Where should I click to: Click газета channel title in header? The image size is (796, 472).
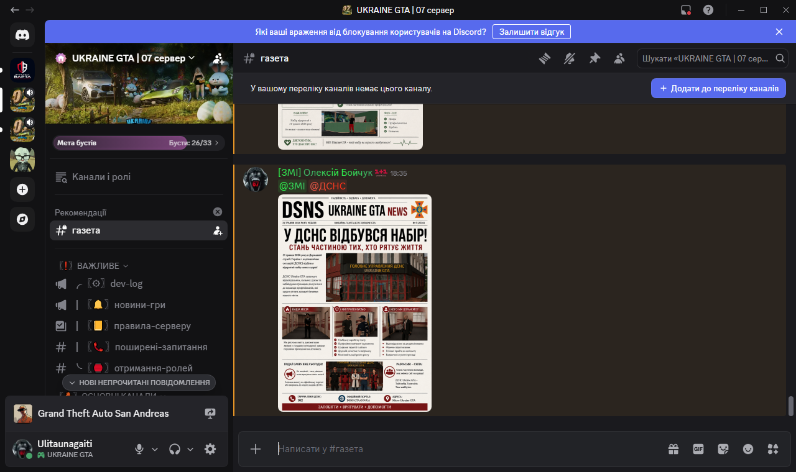[x=274, y=58]
